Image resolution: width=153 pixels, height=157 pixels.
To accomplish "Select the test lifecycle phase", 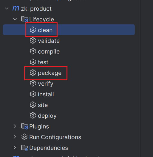I will click(x=43, y=62).
